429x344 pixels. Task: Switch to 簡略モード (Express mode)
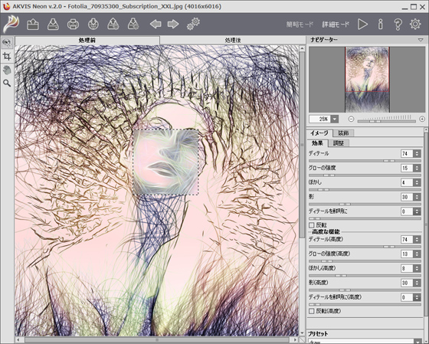click(x=300, y=25)
